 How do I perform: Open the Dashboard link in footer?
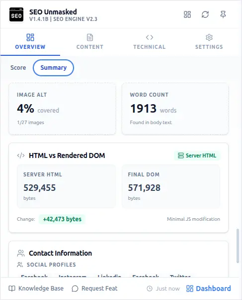(x=208, y=289)
